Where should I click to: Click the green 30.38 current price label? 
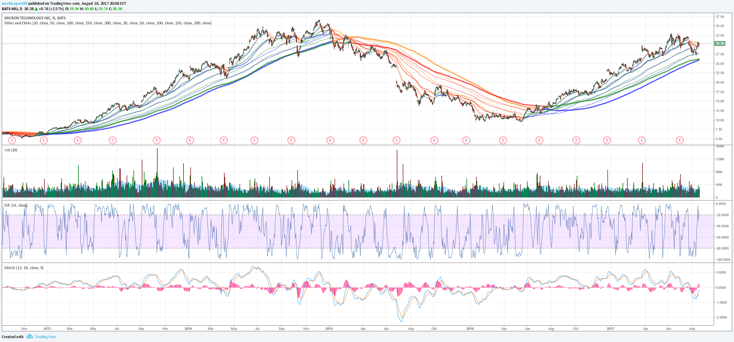[x=720, y=43]
